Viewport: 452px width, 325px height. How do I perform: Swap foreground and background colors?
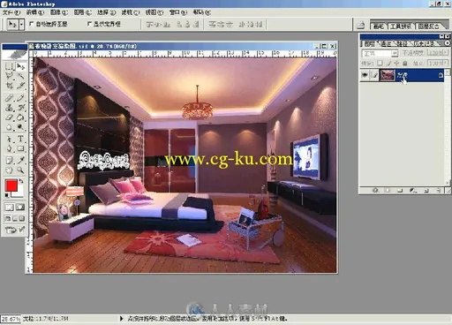21,181
